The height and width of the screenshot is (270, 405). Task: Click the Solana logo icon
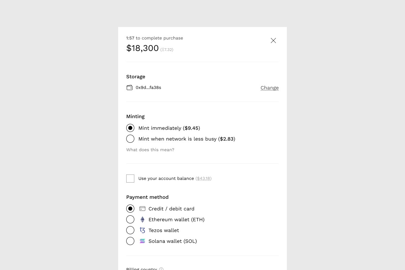coord(142,241)
